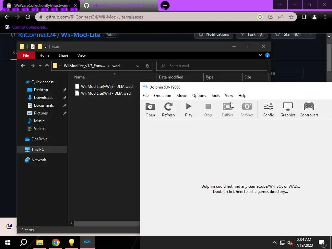Toggle FullScr in Dolphin toolbar
The height and width of the screenshot is (249, 332).
(x=227, y=110)
